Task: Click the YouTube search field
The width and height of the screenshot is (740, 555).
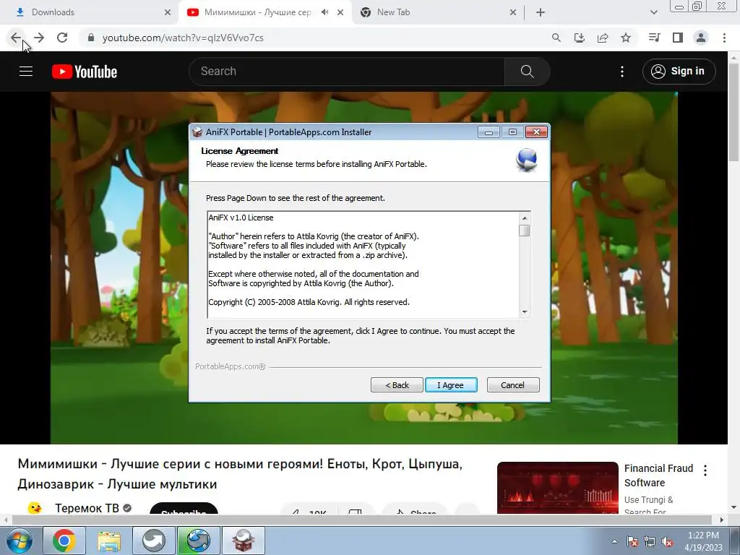Action: (347, 72)
